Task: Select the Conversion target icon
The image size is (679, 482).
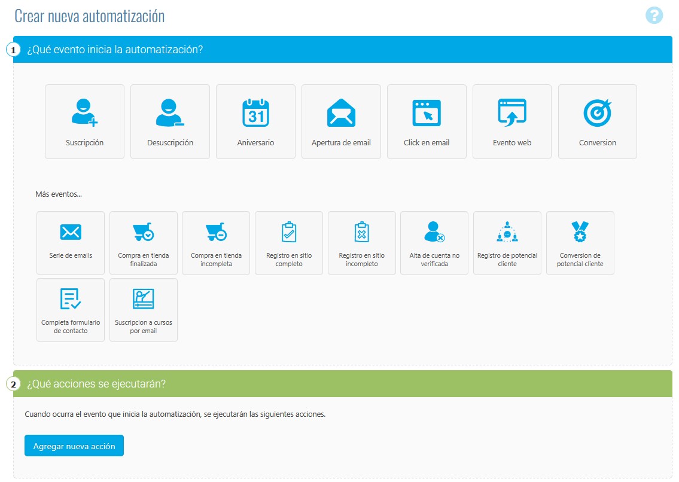Action: click(x=597, y=120)
